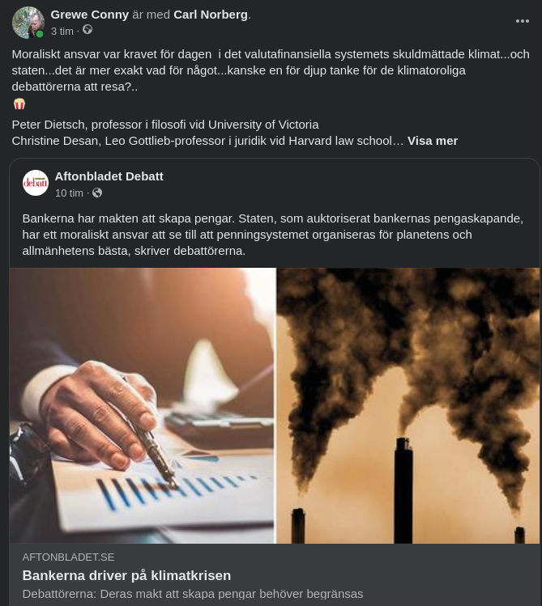Click the article subtitle beginning Debattörerna: Deras makt
The height and width of the screenshot is (606, 542).
(192, 594)
